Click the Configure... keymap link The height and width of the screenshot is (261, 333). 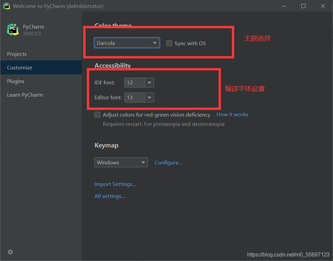168,163
